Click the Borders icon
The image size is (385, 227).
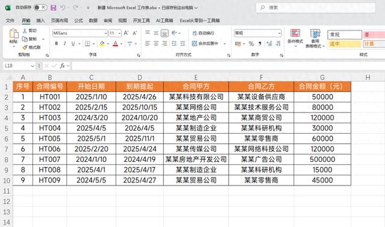pyautogui.click(x=87, y=44)
